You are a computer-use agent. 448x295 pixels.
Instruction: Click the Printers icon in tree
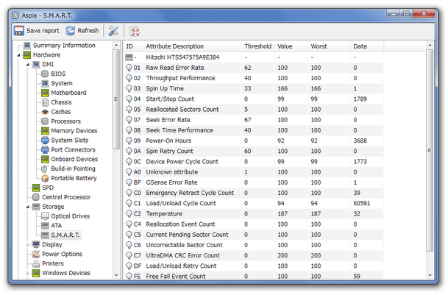point(36,263)
